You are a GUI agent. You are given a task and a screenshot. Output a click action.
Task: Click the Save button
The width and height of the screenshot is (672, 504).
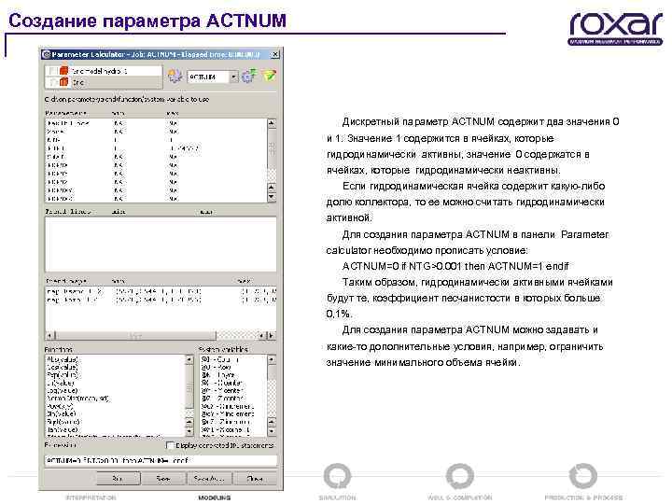tap(163, 478)
